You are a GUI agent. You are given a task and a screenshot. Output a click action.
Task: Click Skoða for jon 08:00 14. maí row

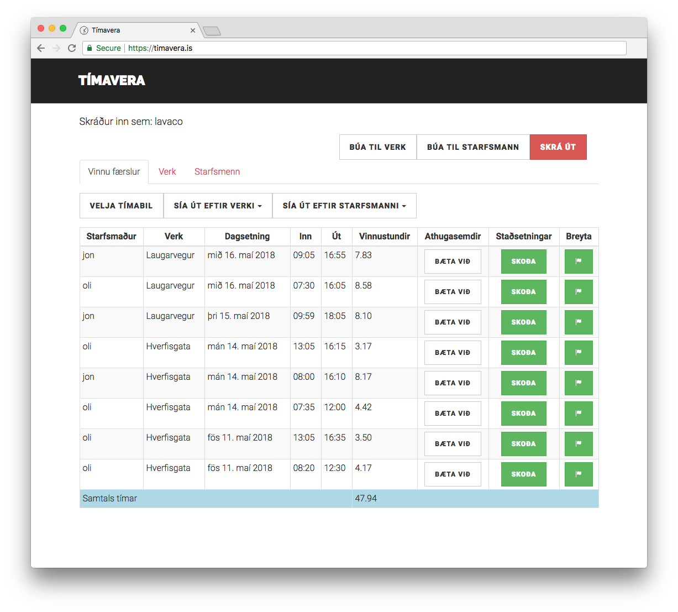point(524,383)
